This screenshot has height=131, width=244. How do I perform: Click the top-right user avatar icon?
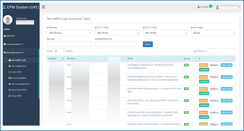click(217, 7)
